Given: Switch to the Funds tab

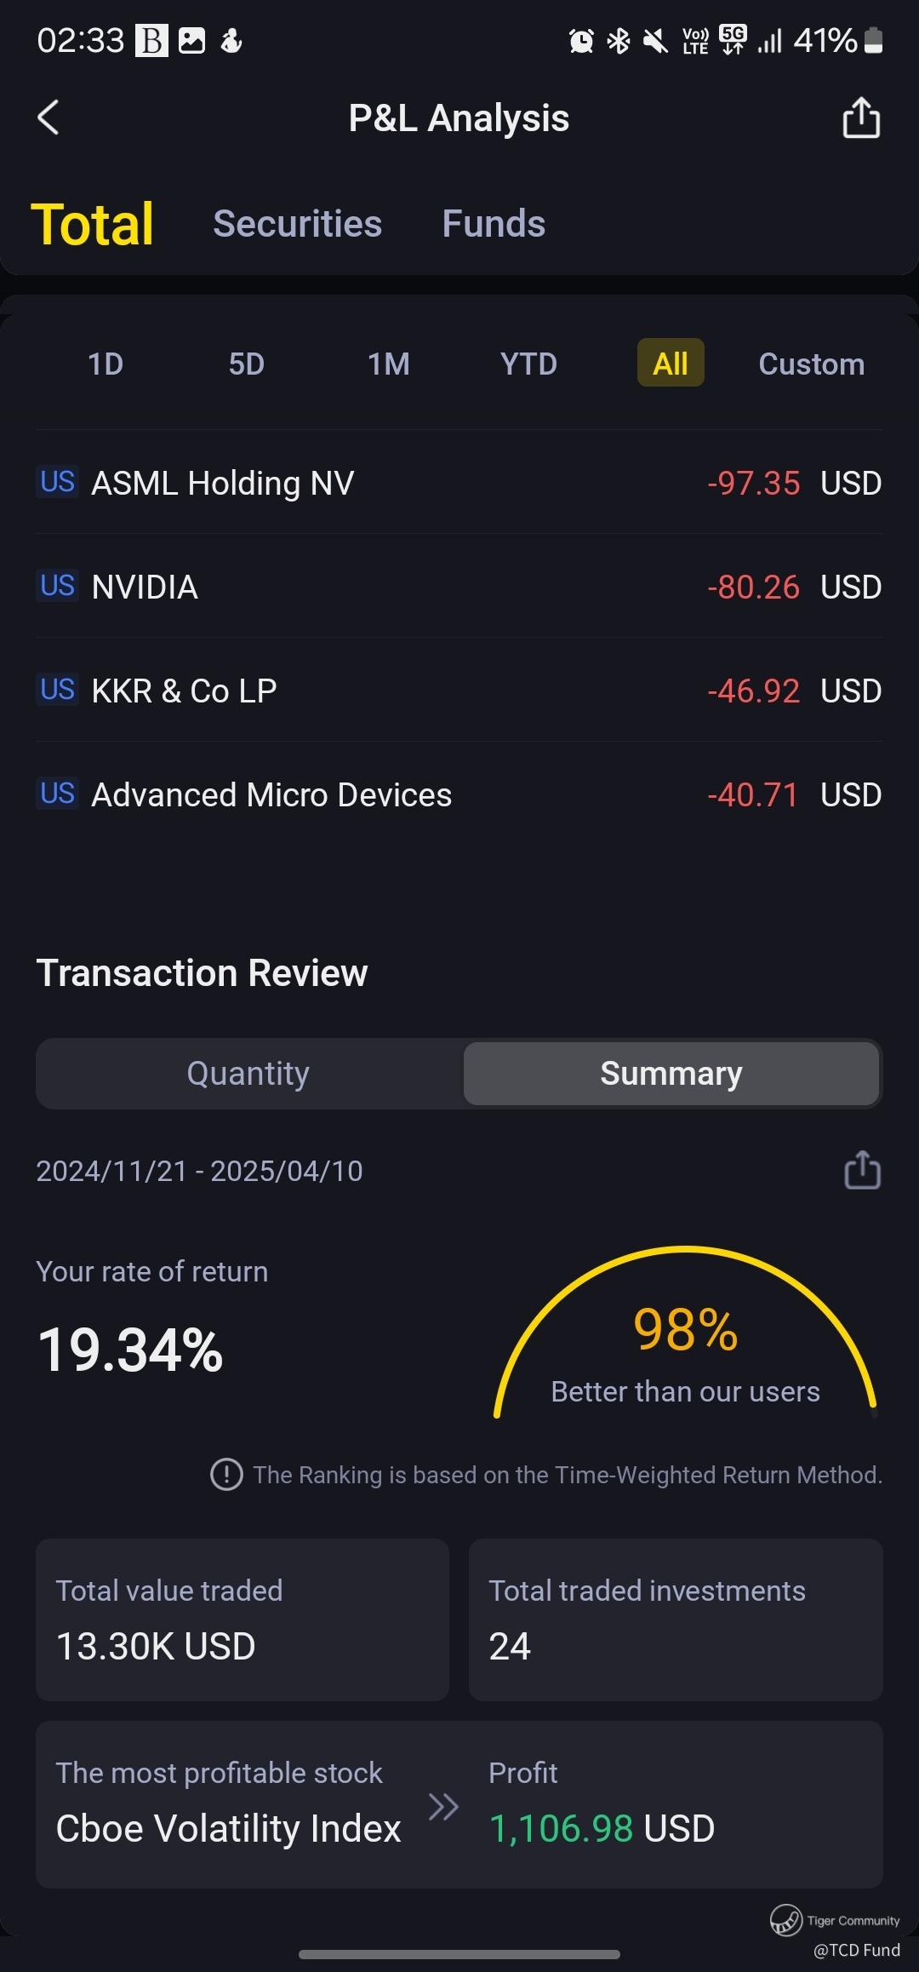Looking at the screenshot, I should (494, 224).
